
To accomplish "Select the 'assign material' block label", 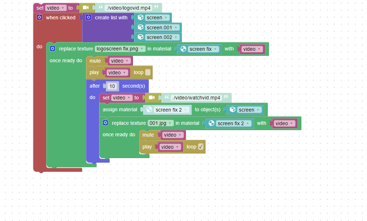I will click(120, 109).
